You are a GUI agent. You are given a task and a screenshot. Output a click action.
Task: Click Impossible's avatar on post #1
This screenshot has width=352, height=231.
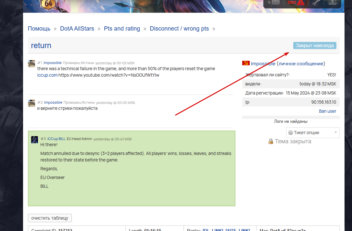pos(31,64)
